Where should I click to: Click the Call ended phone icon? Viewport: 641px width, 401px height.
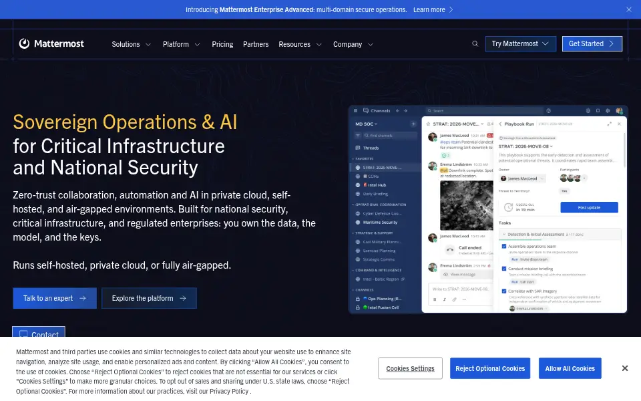point(449,249)
